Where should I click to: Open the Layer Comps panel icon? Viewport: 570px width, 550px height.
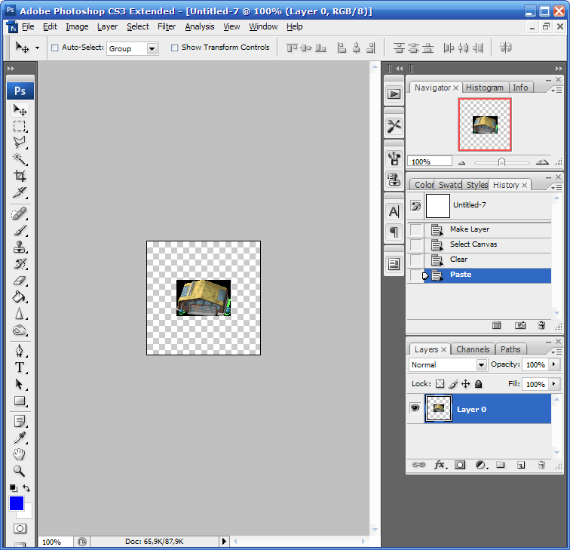[x=394, y=264]
